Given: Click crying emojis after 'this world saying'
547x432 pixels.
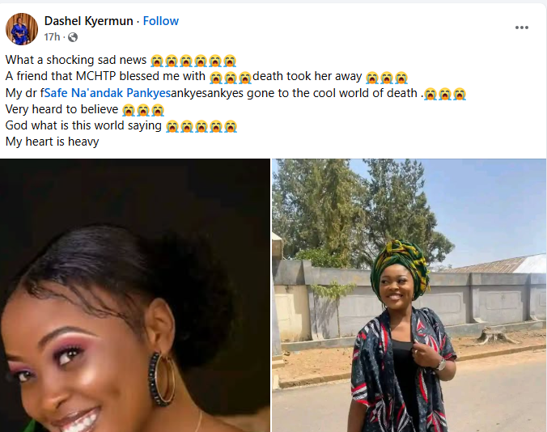Looking at the screenshot, I should click(201, 125).
